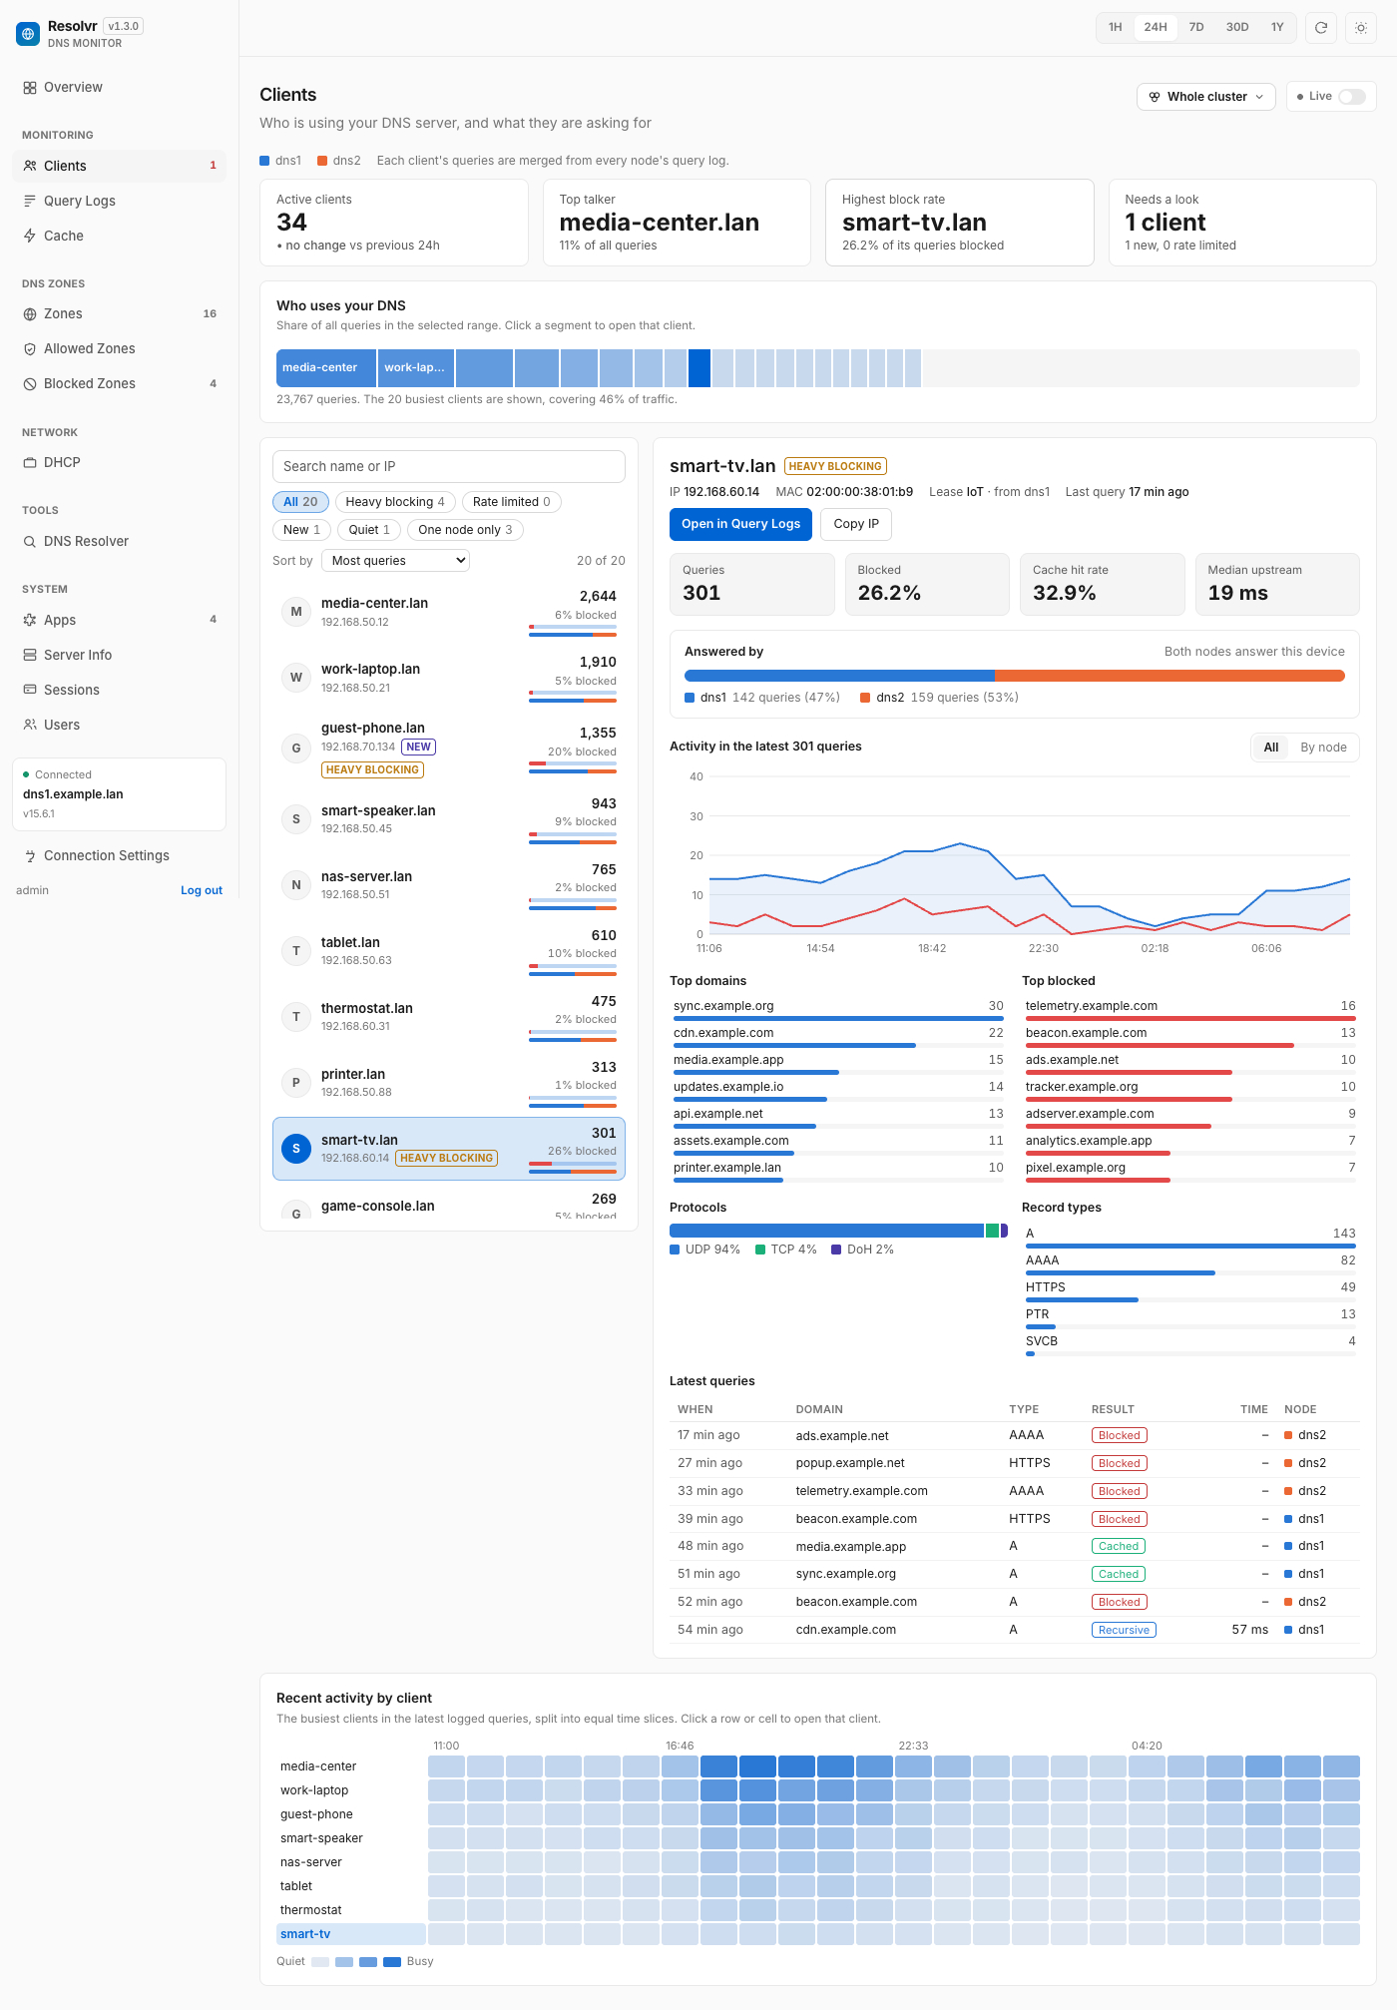Select the 1H time range tab
The height and width of the screenshot is (2010, 1397).
click(1116, 28)
